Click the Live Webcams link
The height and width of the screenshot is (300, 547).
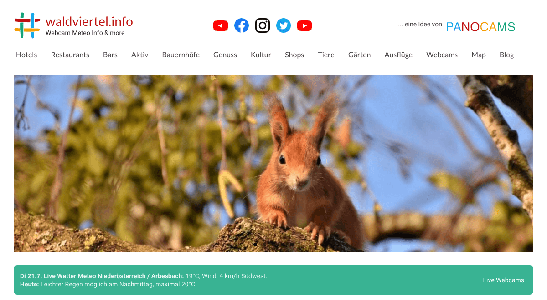[503, 280]
